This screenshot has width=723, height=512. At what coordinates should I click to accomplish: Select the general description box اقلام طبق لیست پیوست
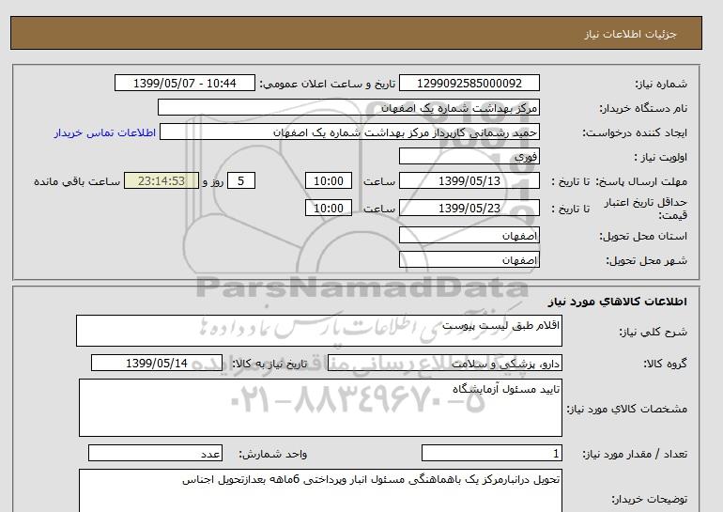pyautogui.click(x=319, y=331)
